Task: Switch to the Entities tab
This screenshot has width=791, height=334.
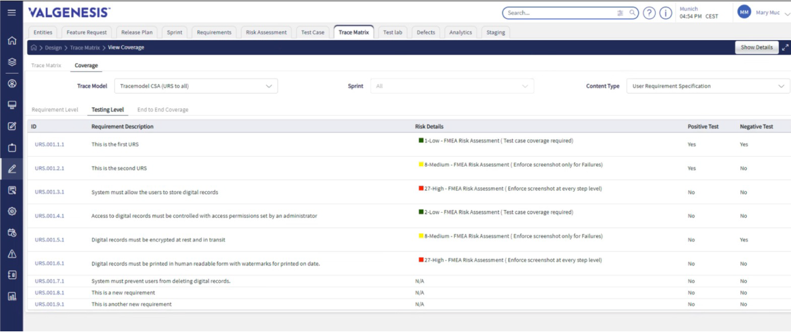Action: 43,32
